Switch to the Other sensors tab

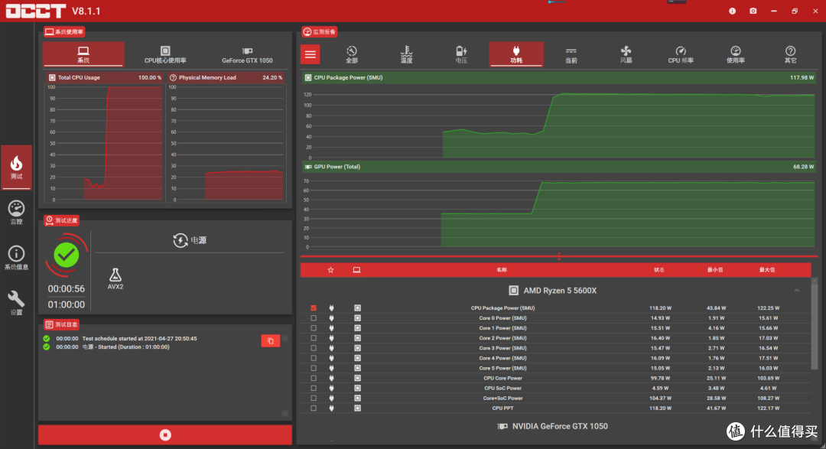(790, 54)
